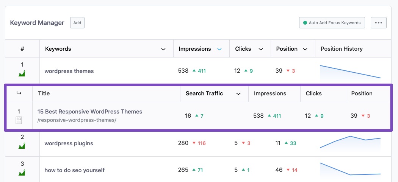Expand the Search Traffic column dropdown

[238, 94]
